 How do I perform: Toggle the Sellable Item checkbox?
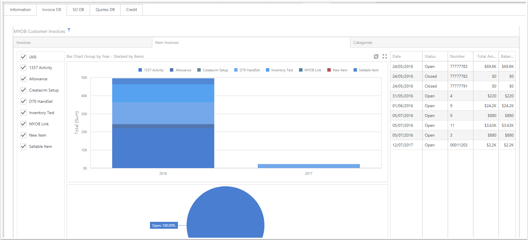(23, 146)
